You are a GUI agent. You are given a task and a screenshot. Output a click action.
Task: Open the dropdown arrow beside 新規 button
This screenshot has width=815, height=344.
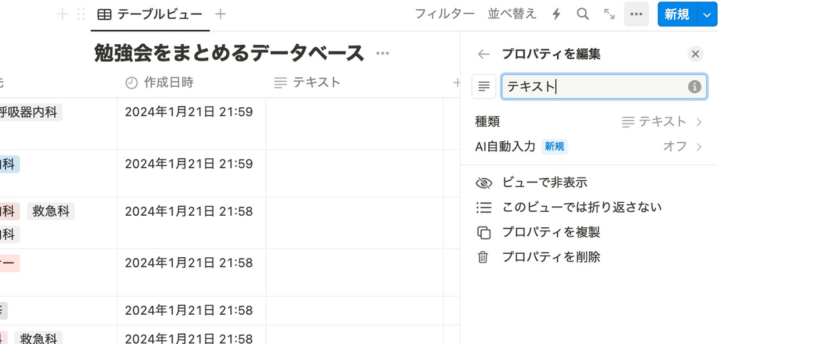[x=708, y=14]
